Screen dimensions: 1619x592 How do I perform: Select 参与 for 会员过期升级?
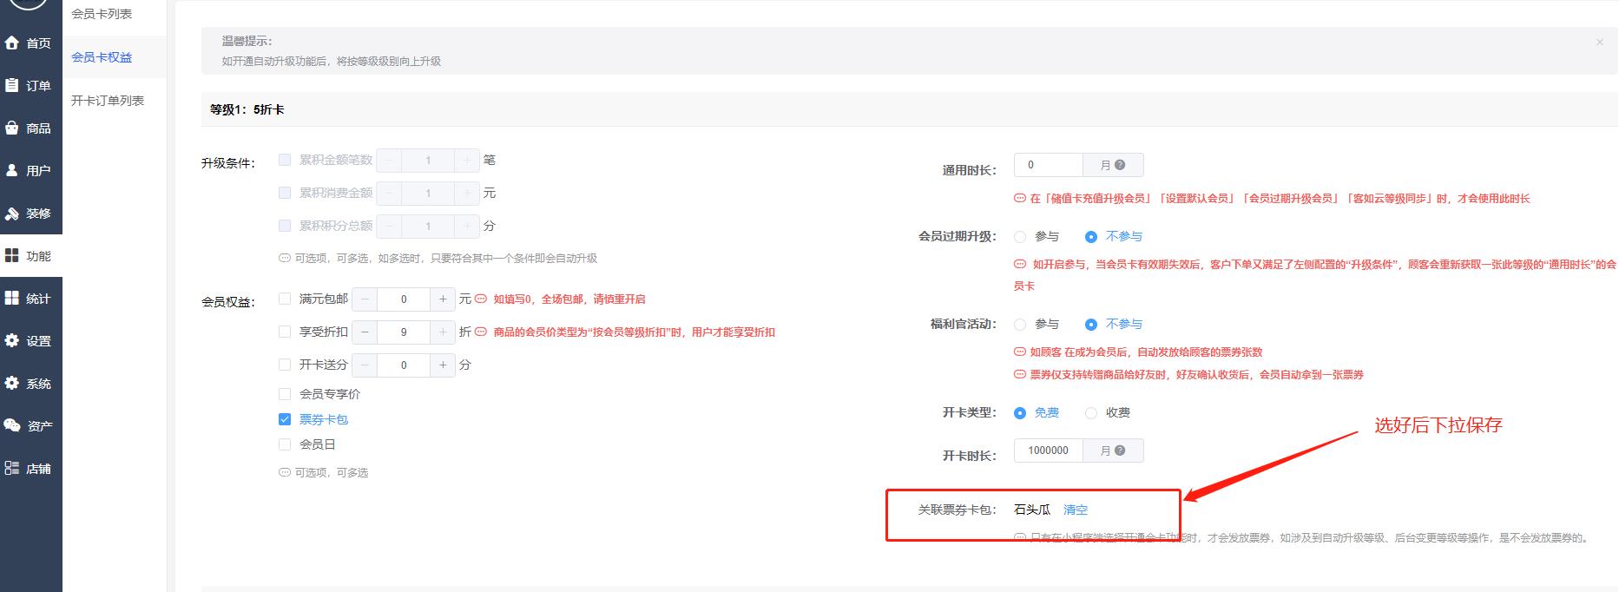1020,237
